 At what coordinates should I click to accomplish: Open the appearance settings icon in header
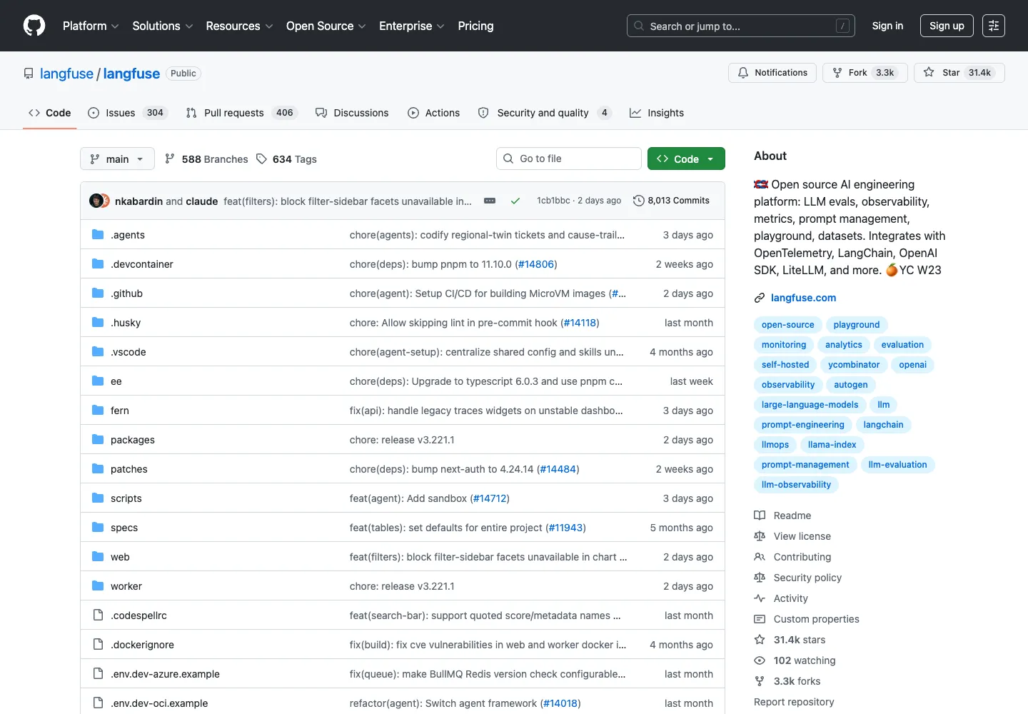click(994, 26)
